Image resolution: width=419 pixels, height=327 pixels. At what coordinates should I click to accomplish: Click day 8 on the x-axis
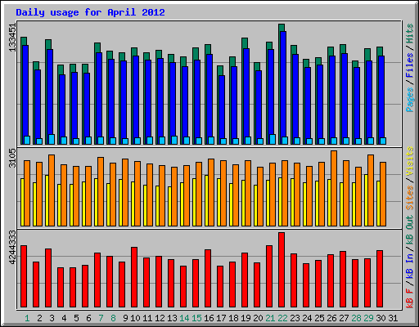point(113,318)
